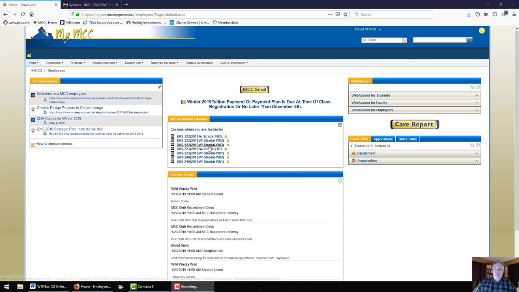Open the Employee Services menu
Viewport: 519px width, 292px height.
[x=165, y=63]
